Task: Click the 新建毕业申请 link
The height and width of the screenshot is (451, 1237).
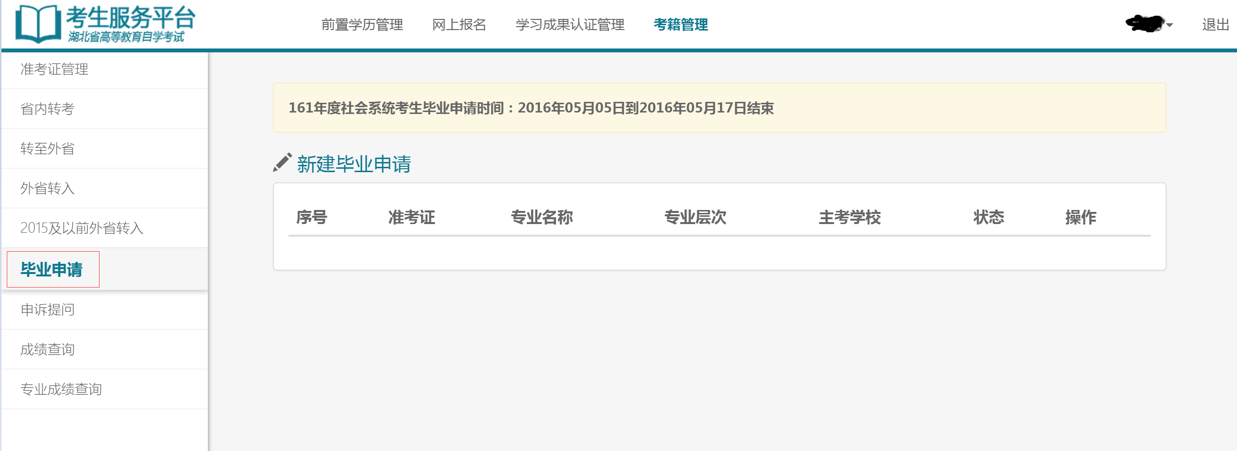Action: [354, 164]
